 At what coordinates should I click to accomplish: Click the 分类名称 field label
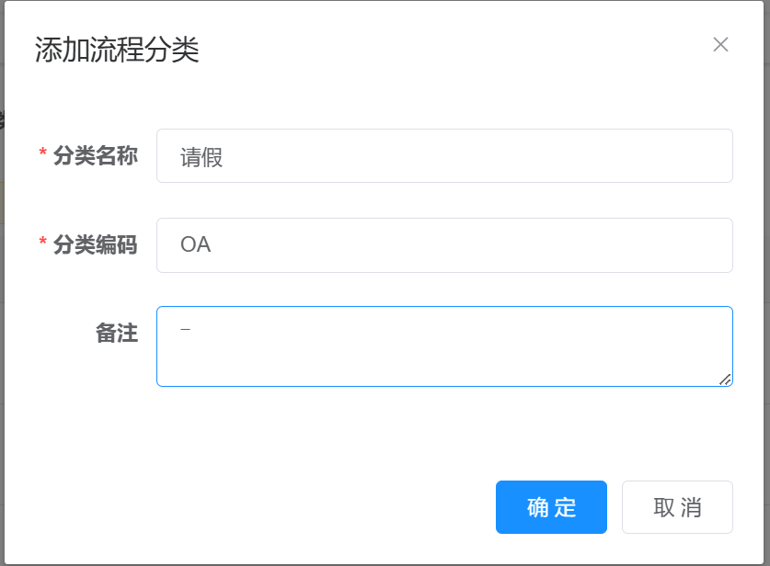pos(95,156)
